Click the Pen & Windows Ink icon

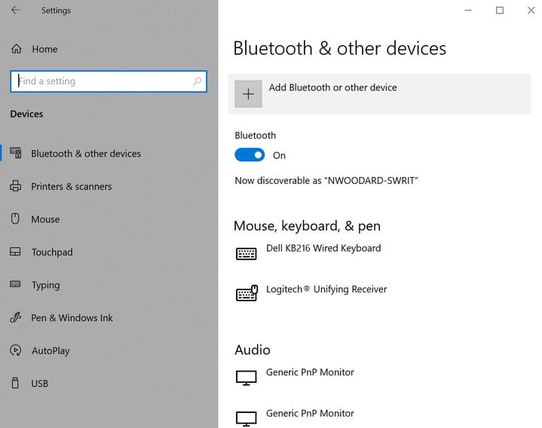pyautogui.click(x=16, y=317)
